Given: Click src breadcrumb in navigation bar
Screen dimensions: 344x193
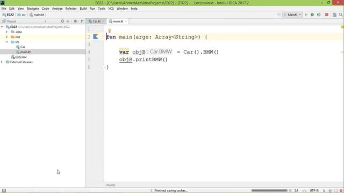Looking at the screenshot, I should coord(21,14).
